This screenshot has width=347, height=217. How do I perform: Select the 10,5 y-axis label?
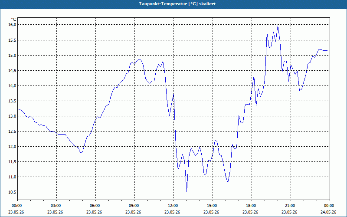[13, 192]
